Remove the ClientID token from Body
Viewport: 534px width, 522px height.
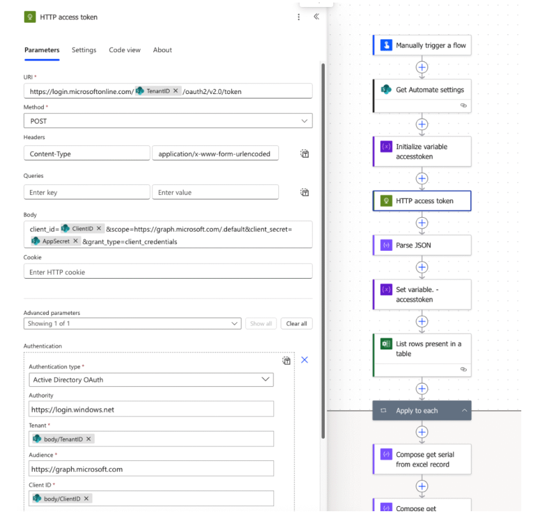point(99,229)
